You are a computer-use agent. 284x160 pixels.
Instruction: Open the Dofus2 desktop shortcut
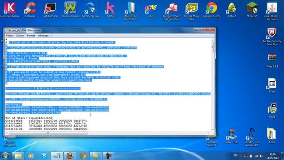(232, 9)
